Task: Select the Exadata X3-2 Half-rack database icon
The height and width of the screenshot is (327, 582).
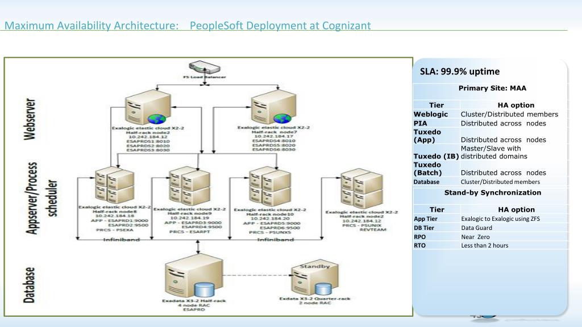Action: [x=194, y=276]
